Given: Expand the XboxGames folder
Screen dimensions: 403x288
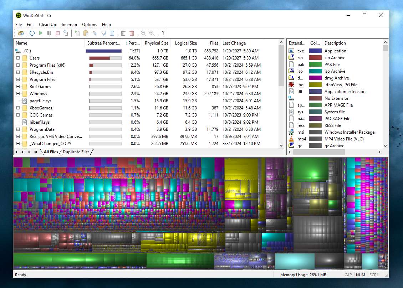Looking at the screenshot, I should point(18,108).
